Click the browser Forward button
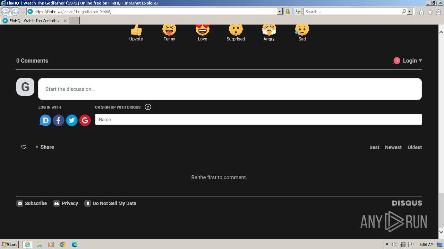 [x=15, y=11]
